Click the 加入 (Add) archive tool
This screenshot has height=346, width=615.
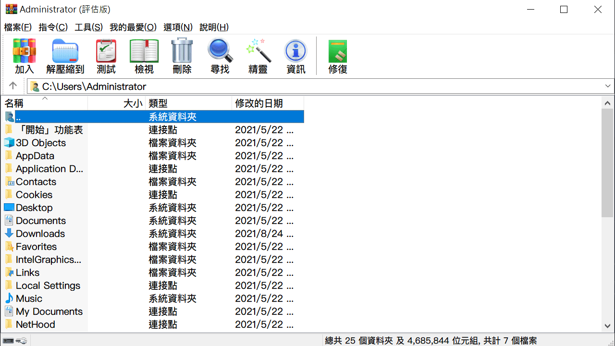click(24, 55)
